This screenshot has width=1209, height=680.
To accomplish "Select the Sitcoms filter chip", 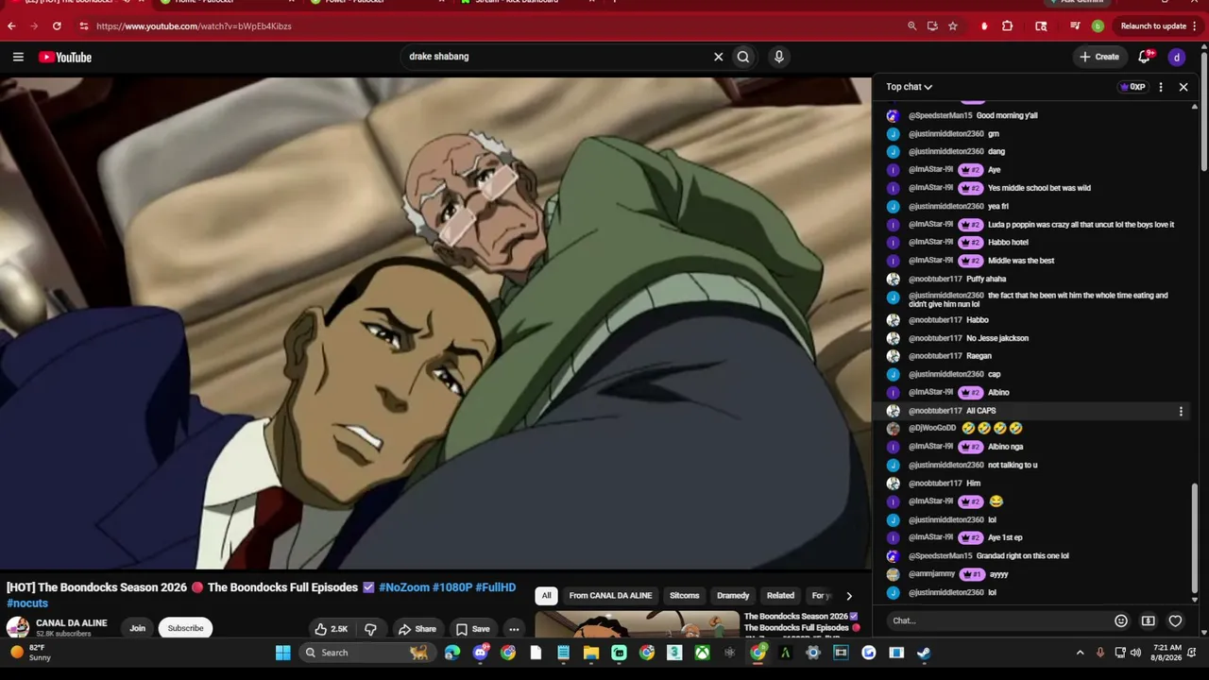I will 684,596.
